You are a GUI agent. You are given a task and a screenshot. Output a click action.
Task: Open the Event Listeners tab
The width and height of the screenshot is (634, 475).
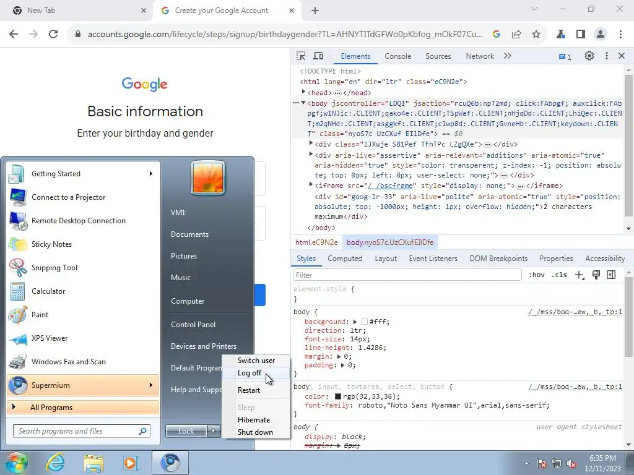pyautogui.click(x=433, y=259)
